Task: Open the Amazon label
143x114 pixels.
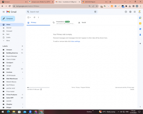Action: [x=9, y=50]
